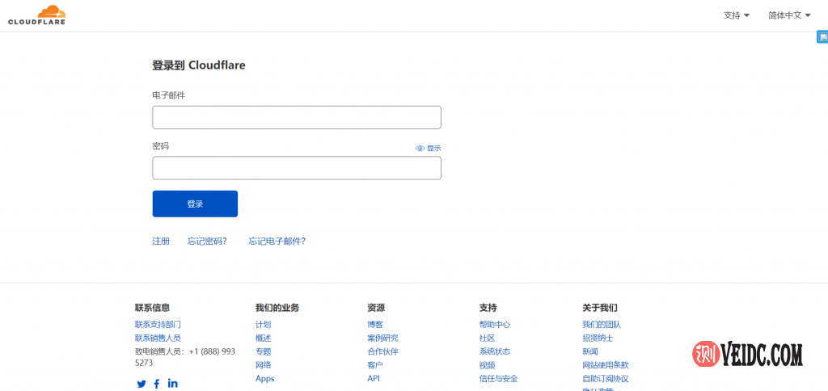Open the 自助订阅协议 footer link

click(x=606, y=378)
